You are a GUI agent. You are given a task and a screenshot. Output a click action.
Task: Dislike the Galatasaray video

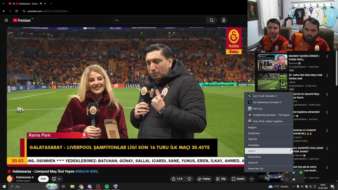click(x=189, y=179)
